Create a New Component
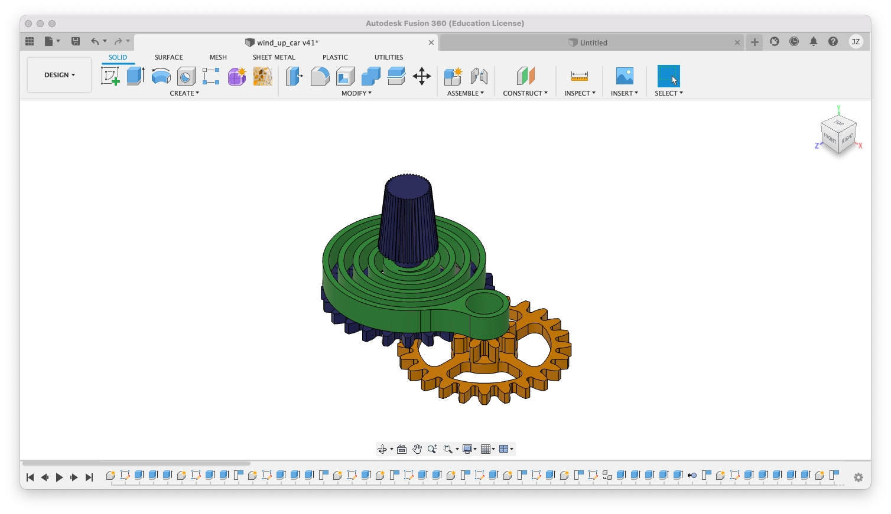The image size is (891, 514). point(453,76)
